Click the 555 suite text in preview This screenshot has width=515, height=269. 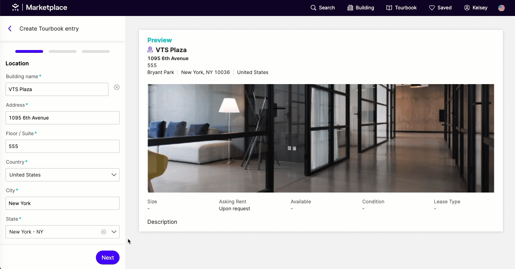click(x=152, y=65)
